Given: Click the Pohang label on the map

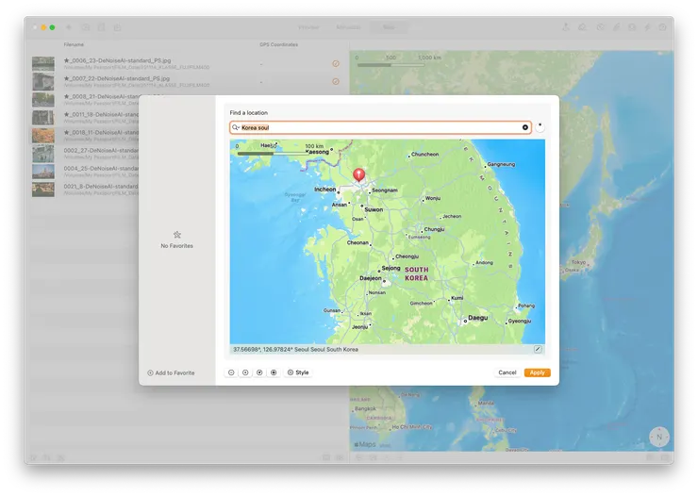Looking at the screenshot, I should point(526,306).
